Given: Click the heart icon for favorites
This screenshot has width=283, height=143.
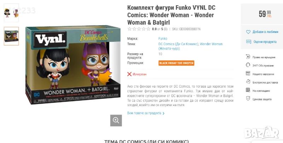Looking at the screenshot, I should (x=248, y=32).
